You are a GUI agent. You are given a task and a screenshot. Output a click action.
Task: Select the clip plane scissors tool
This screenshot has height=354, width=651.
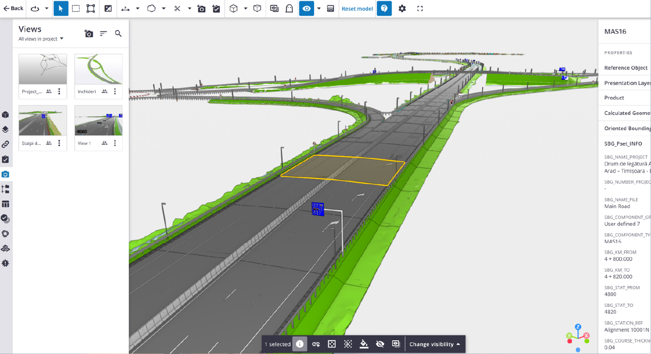click(177, 8)
